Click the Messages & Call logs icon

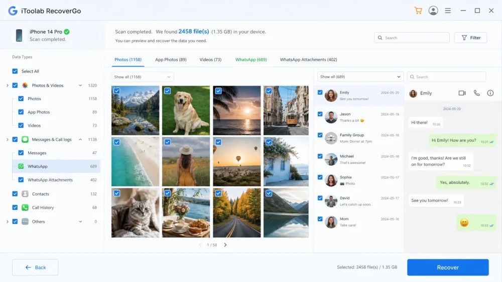click(x=25, y=140)
